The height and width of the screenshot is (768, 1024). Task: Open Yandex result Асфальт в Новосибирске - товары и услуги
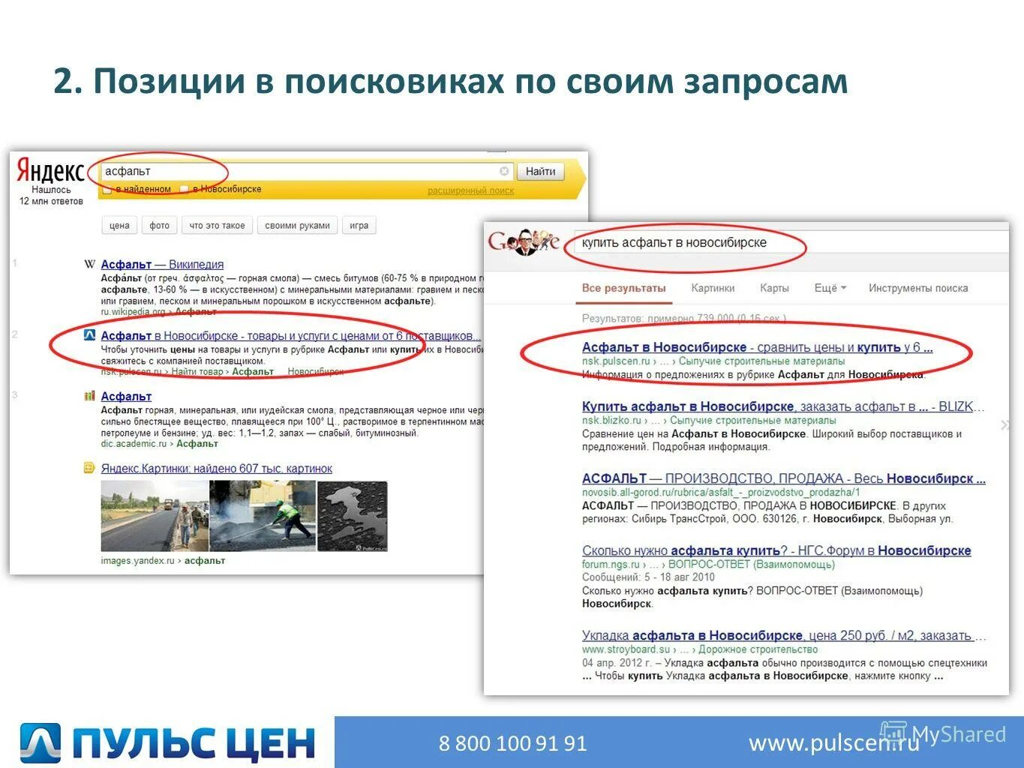pyautogui.click(x=291, y=335)
